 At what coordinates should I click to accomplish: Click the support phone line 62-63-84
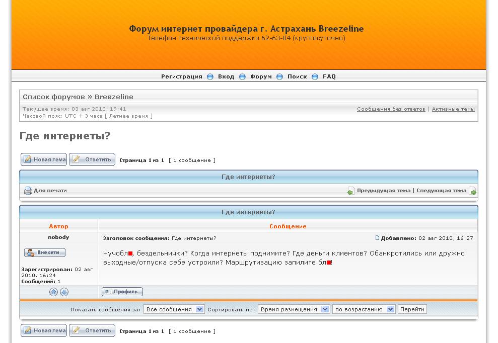pos(246,38)
